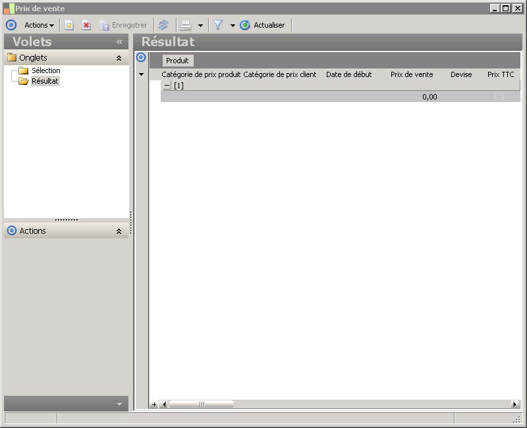Viewport: 527px width, 428px height.
Task: Collapse the Volets pane with double chevron
Action: [x=119, y=42]
